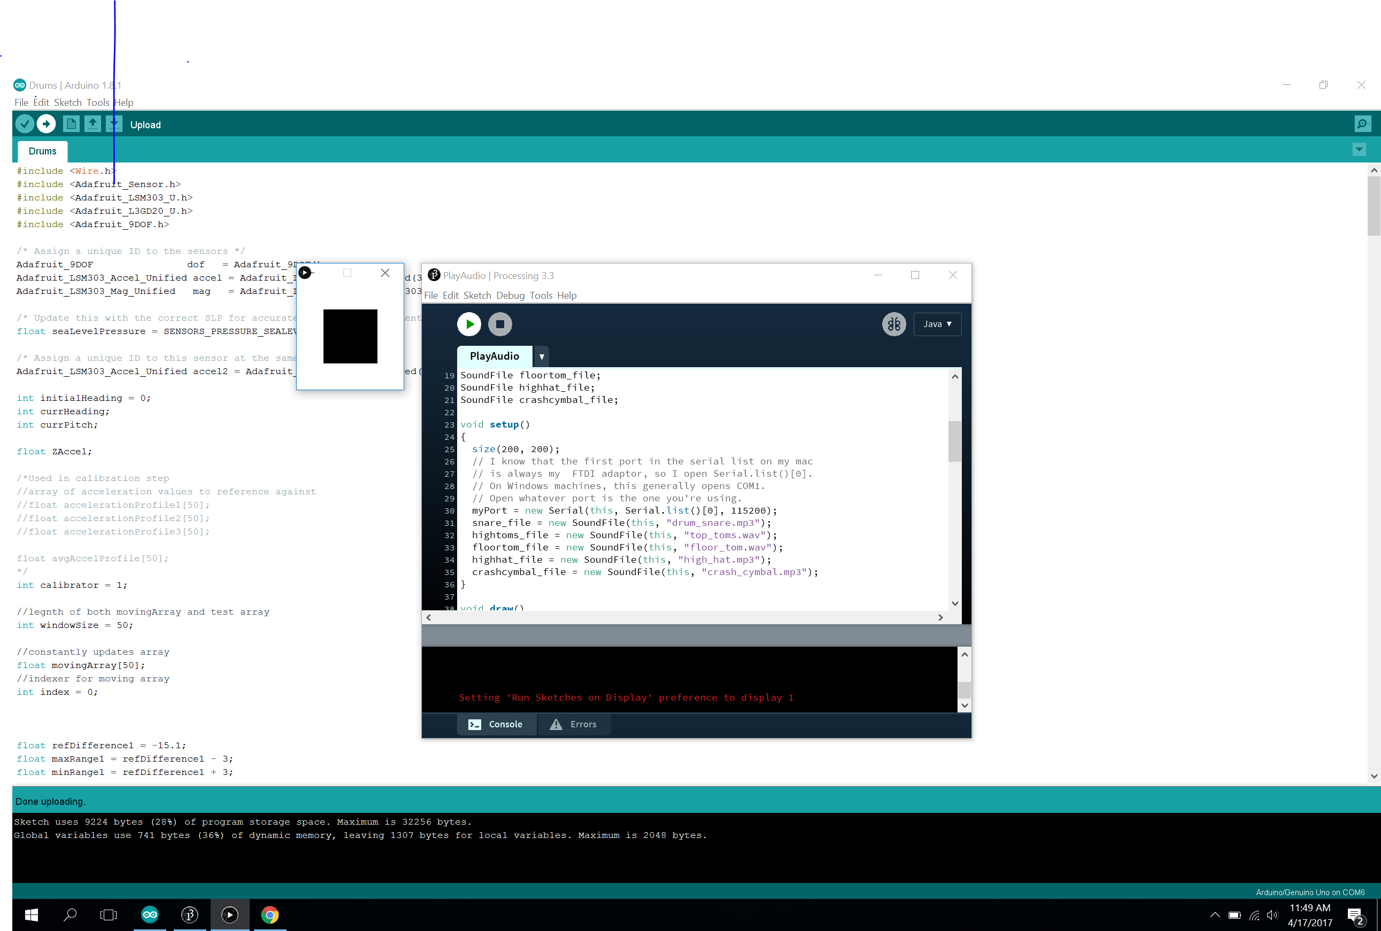The height and width of the screenshot is (931, 1381).
Task: Run the PlayAudio sketch in Processing
Action: tap(469, 324)
